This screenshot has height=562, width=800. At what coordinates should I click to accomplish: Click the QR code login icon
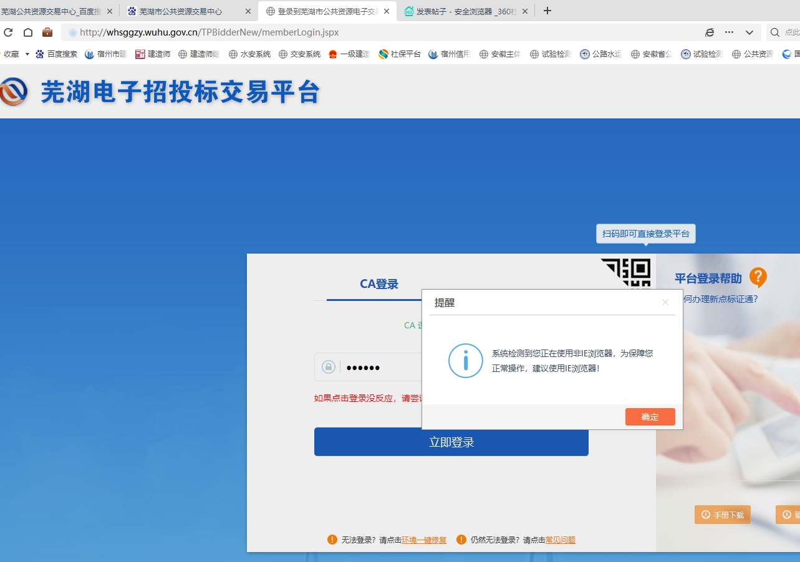627,274
